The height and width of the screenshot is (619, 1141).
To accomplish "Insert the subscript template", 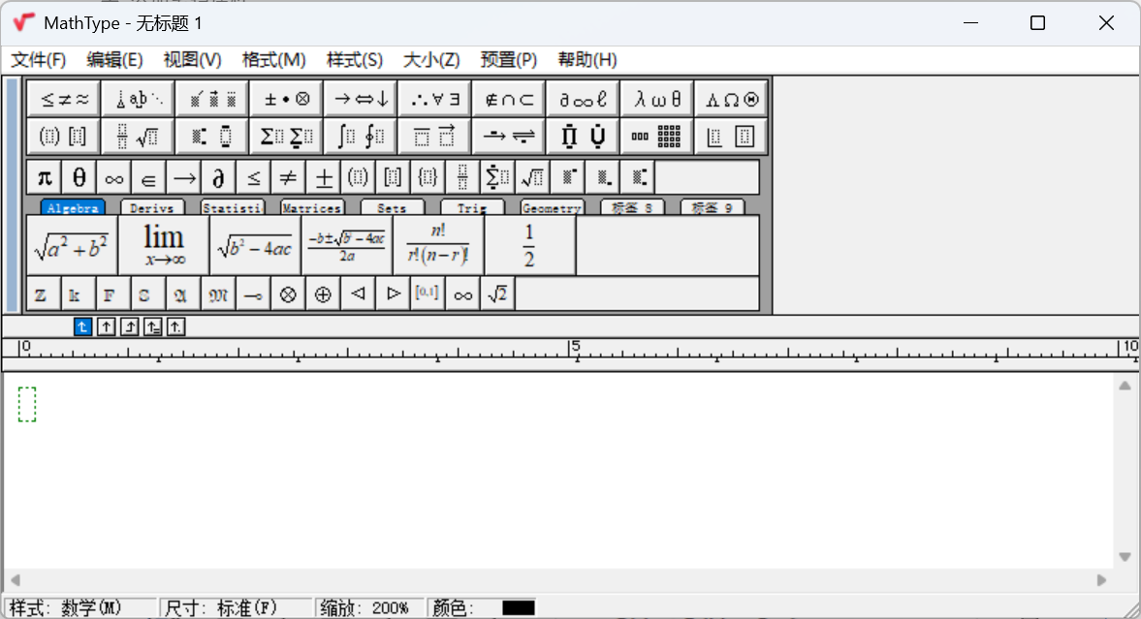I will click(602, 177).
